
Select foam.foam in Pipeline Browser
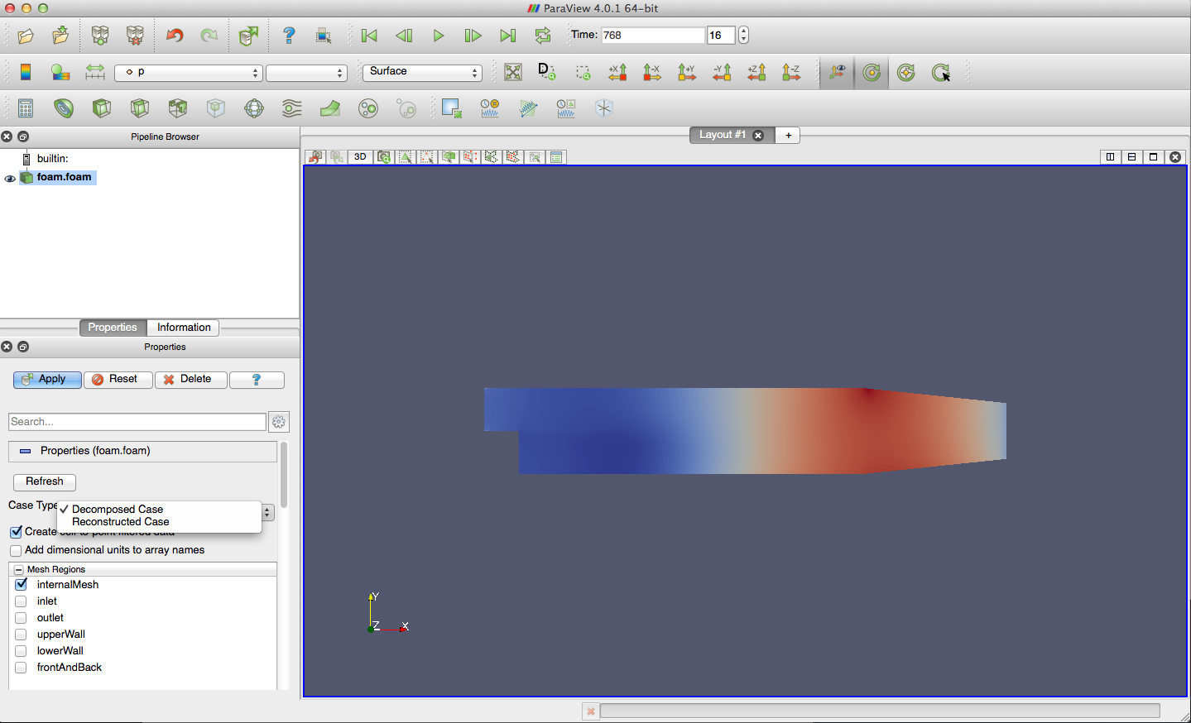click(64, 177)
